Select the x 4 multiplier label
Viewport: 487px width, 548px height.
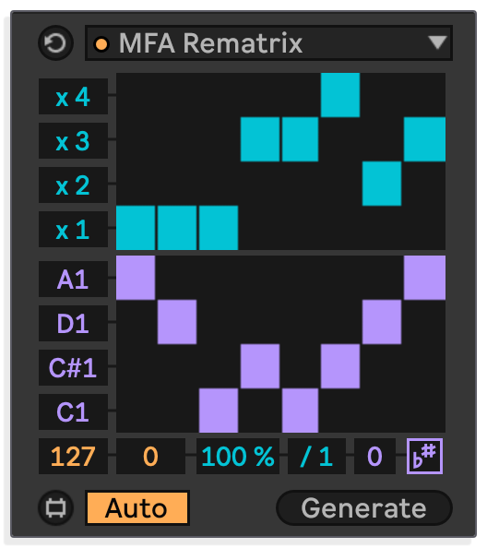(x=73, y=97)
